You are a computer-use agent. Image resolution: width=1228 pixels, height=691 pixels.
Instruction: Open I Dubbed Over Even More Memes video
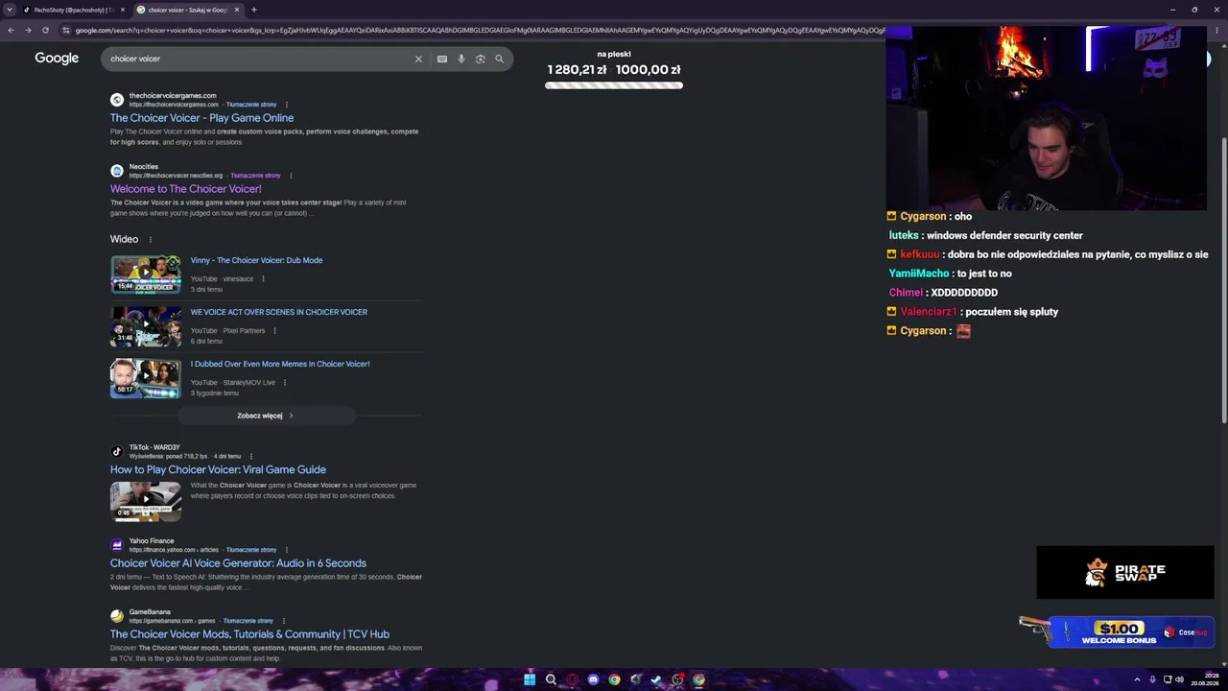point(280,364)
